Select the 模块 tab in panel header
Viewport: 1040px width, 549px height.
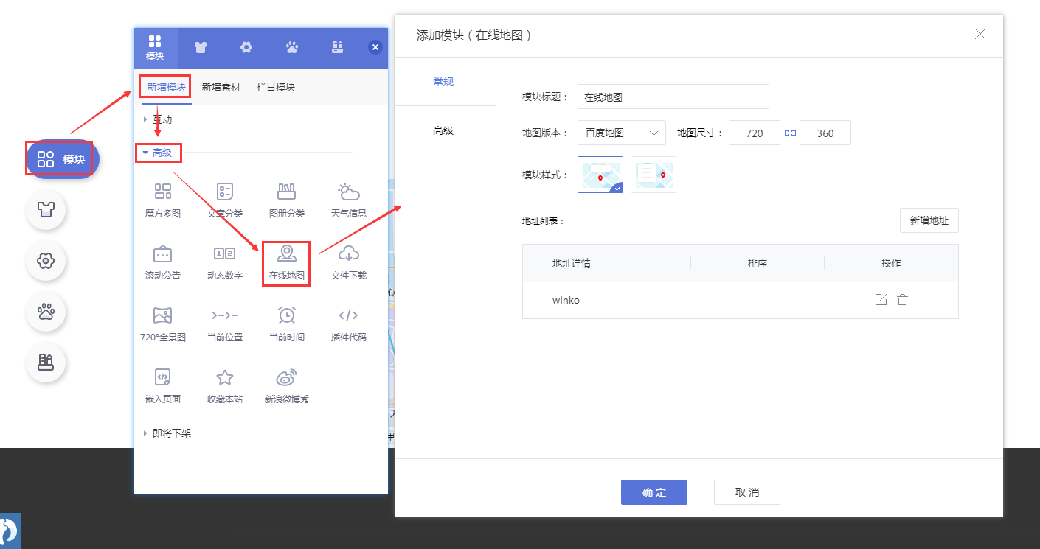(155, 48)
